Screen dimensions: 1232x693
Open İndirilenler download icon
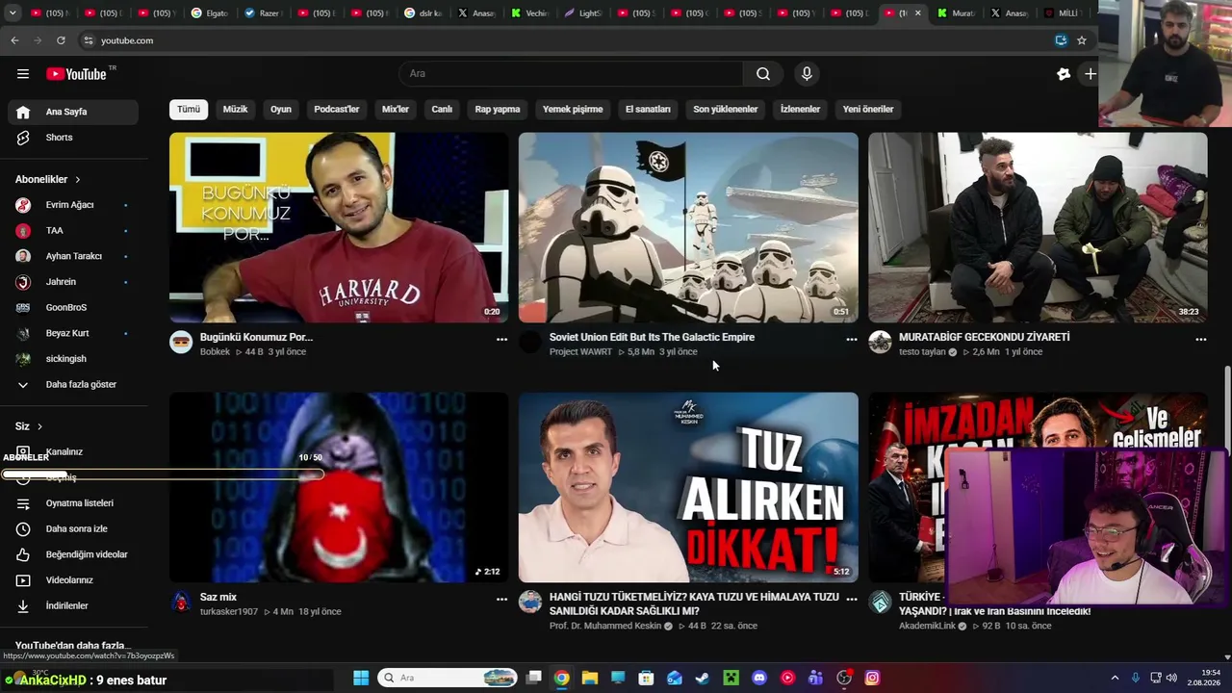tap(24, 606)
